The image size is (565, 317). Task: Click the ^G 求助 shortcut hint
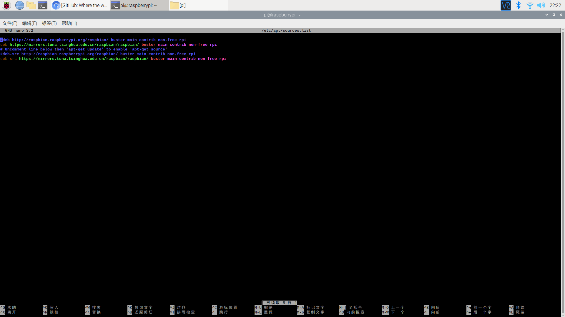click(8, 308)
